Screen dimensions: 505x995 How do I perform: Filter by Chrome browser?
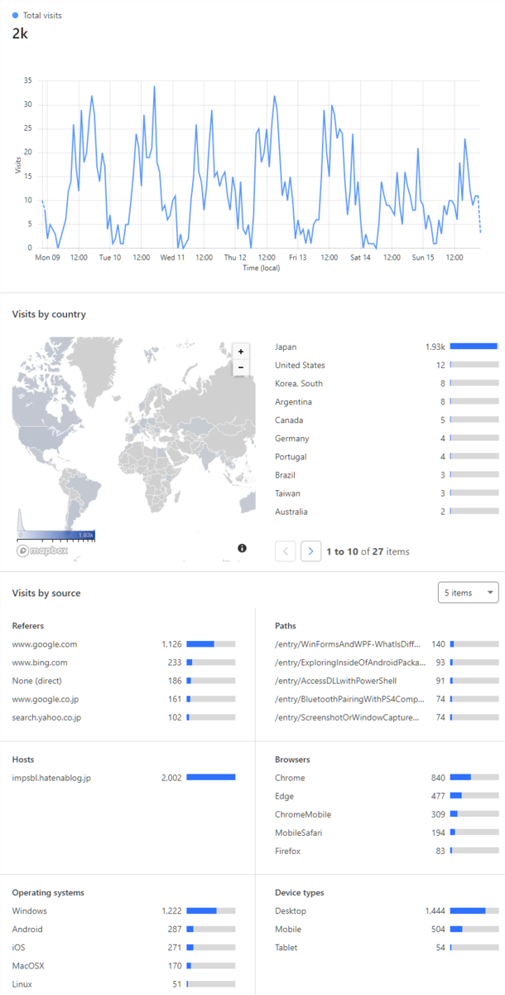pos(290,777)
